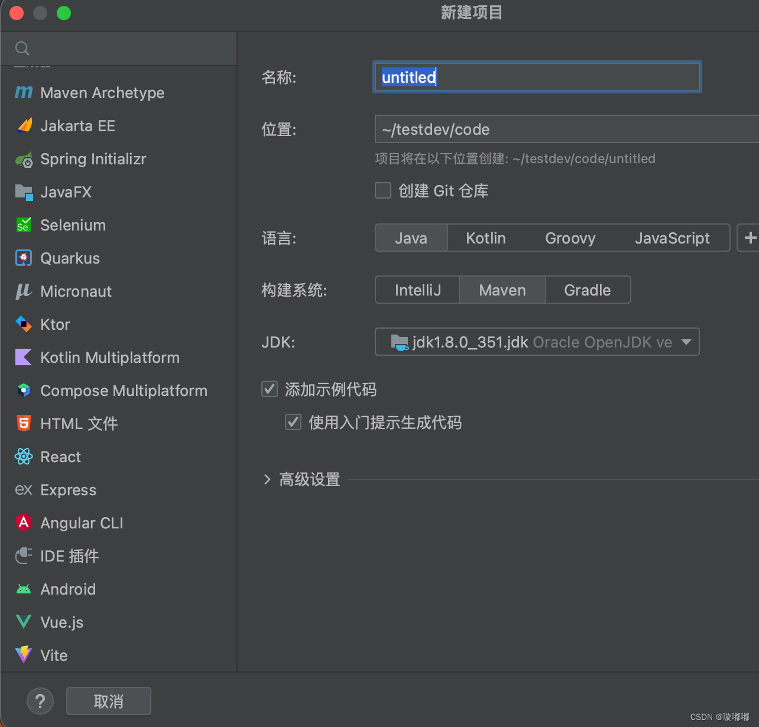Expand the advanced settings section
This screenshot has height=727, width=759.
point(267,479)
